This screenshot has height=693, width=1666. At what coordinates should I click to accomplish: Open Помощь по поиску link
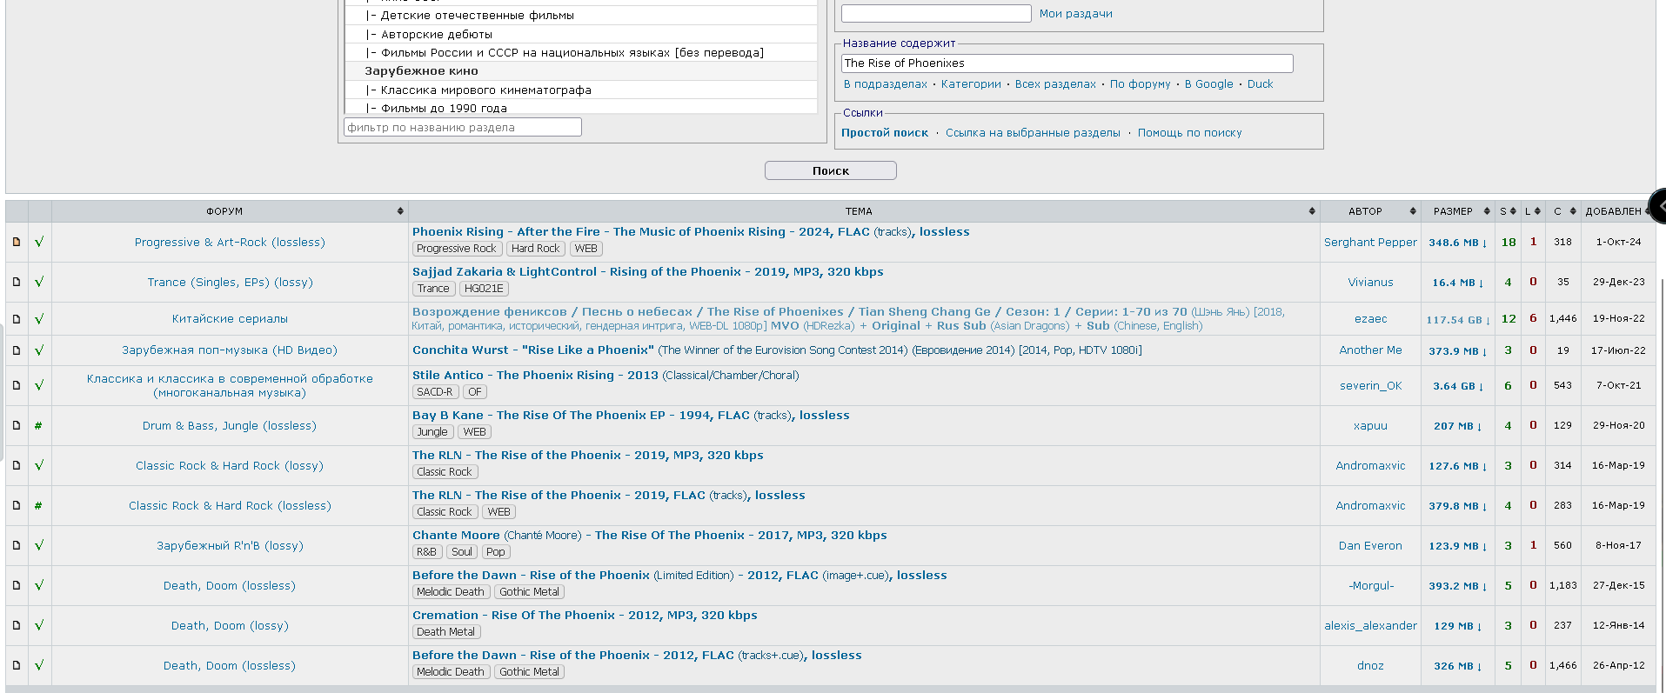pos(1189,133)
